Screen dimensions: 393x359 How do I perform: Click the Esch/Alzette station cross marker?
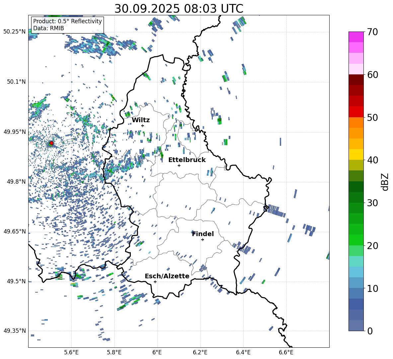[x=155, y=282]
